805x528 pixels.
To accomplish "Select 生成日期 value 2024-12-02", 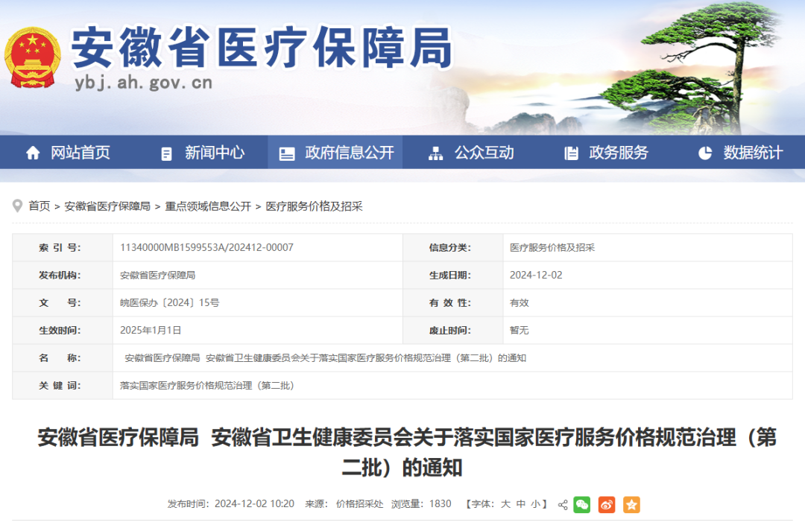I will tap(536, 276).
